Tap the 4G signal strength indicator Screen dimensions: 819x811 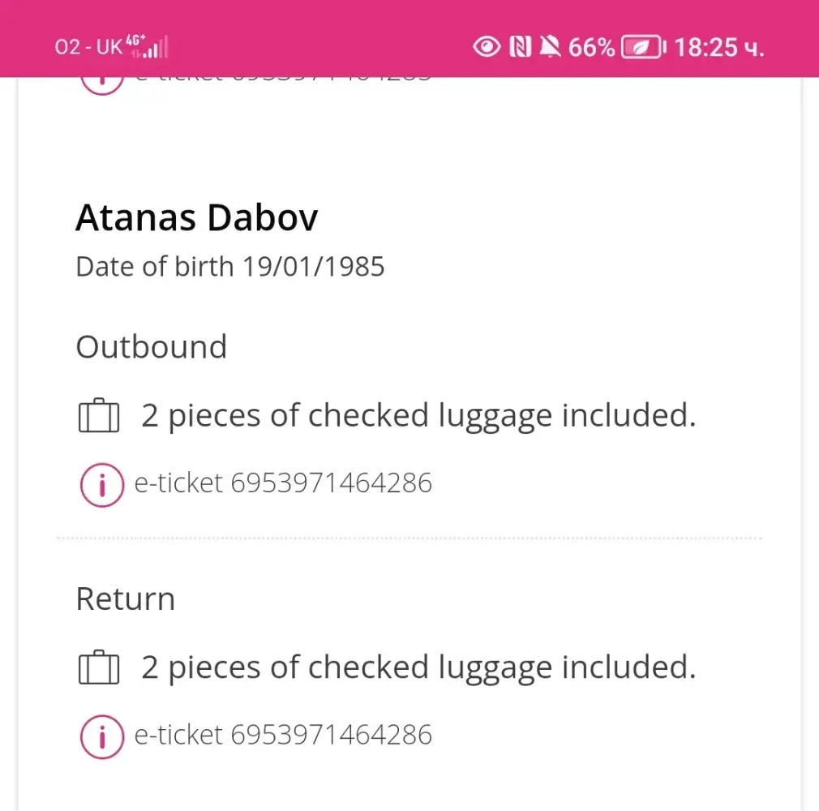coord(148,46)
